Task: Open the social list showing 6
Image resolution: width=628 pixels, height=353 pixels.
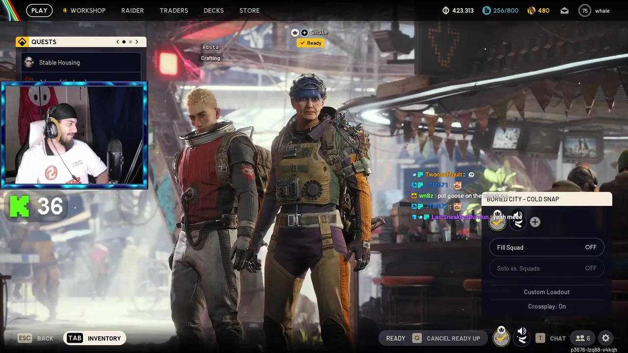Action: (583, 338)
